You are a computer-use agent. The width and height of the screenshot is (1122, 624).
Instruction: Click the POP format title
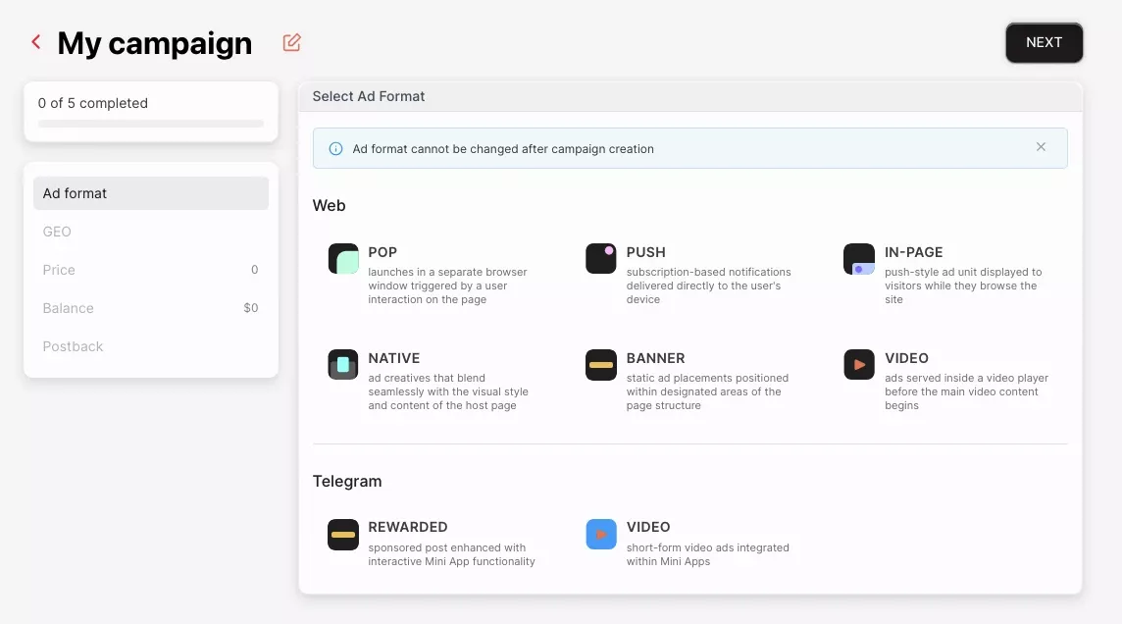382,252
